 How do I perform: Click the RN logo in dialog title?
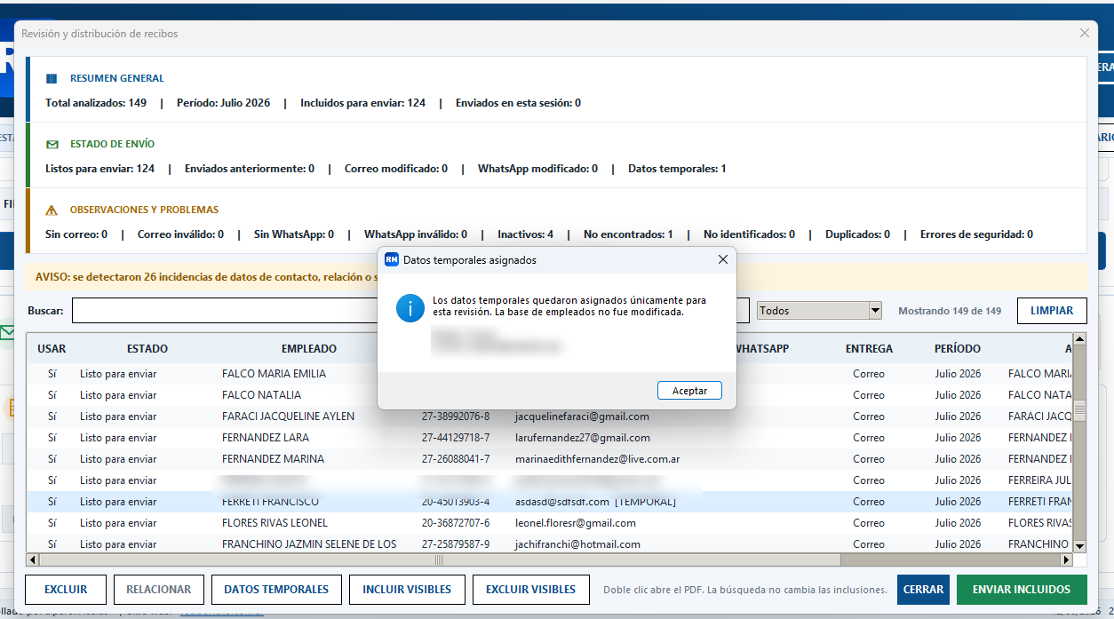coord(391,260)
